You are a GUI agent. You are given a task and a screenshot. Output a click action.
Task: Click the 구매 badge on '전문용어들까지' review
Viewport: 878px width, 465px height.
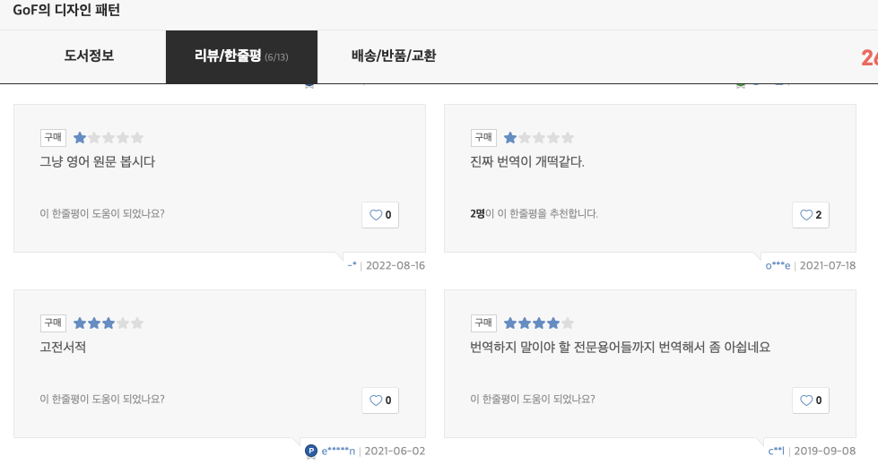point(483,323)
